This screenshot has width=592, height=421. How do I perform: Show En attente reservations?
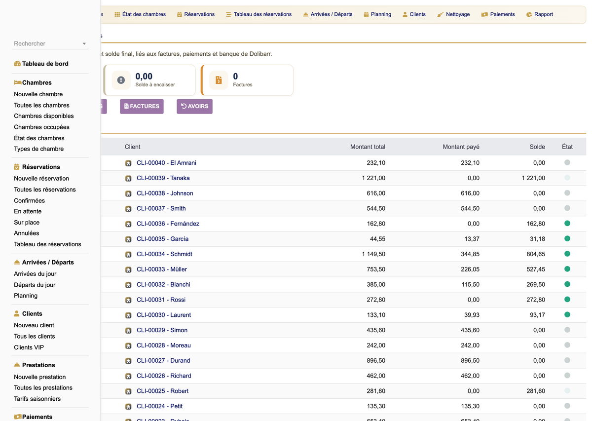click(28, 211)
